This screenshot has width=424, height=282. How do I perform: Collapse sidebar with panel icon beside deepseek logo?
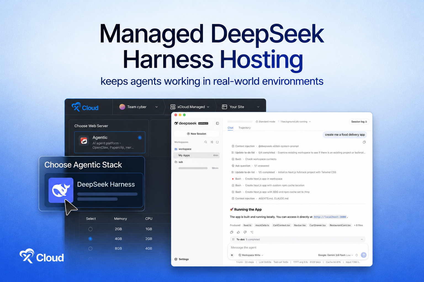click(x=218, y=123)
